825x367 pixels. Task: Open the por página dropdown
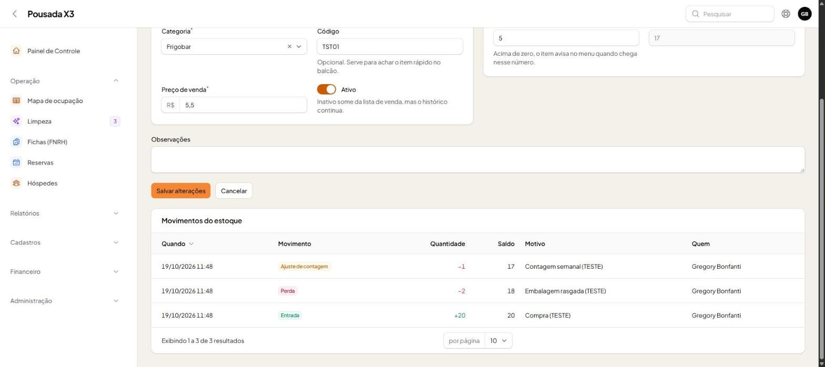coord(498,341)
